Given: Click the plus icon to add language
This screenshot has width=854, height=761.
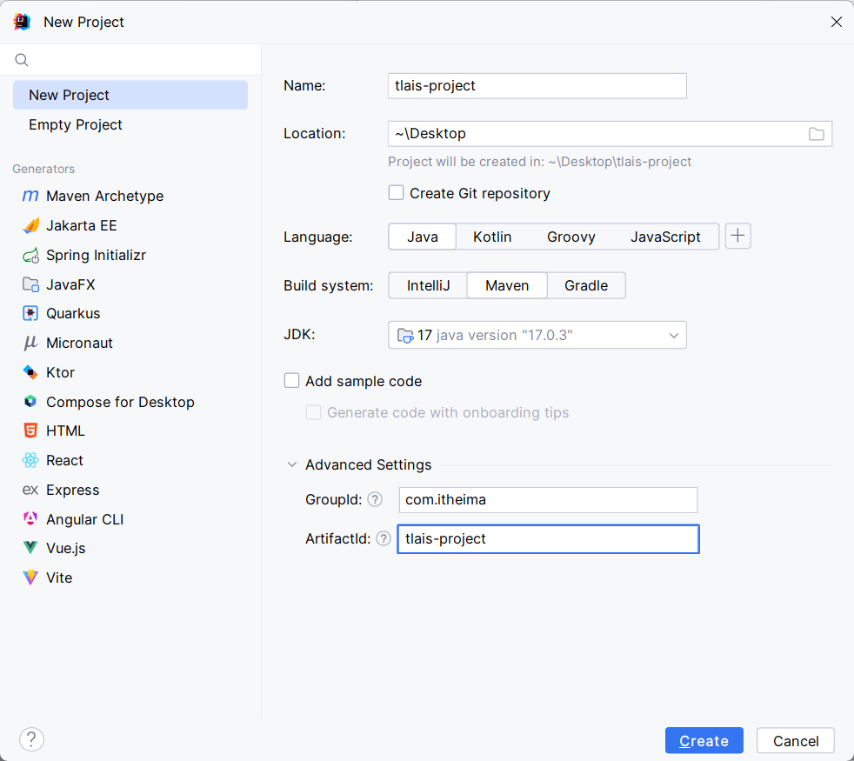Looking at the screenshot, I should (x=738, y=236).
